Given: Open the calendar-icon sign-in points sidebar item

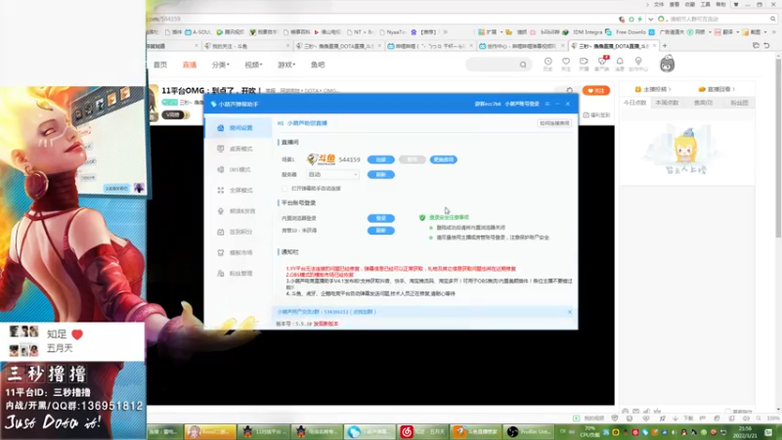Looking at the screenshot, I should [x=238, y=232].
